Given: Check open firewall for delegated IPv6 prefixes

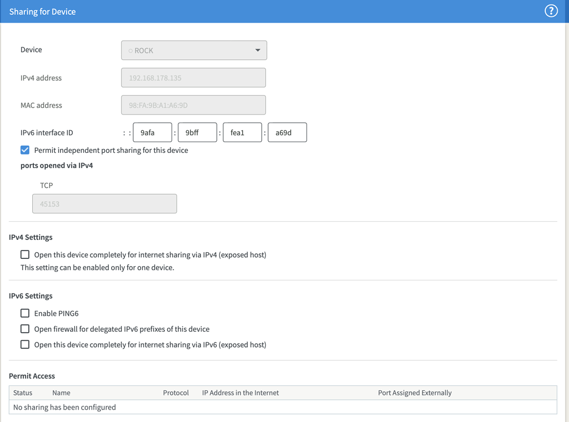Looking at the screenshot, I should [x=25, y=329].
